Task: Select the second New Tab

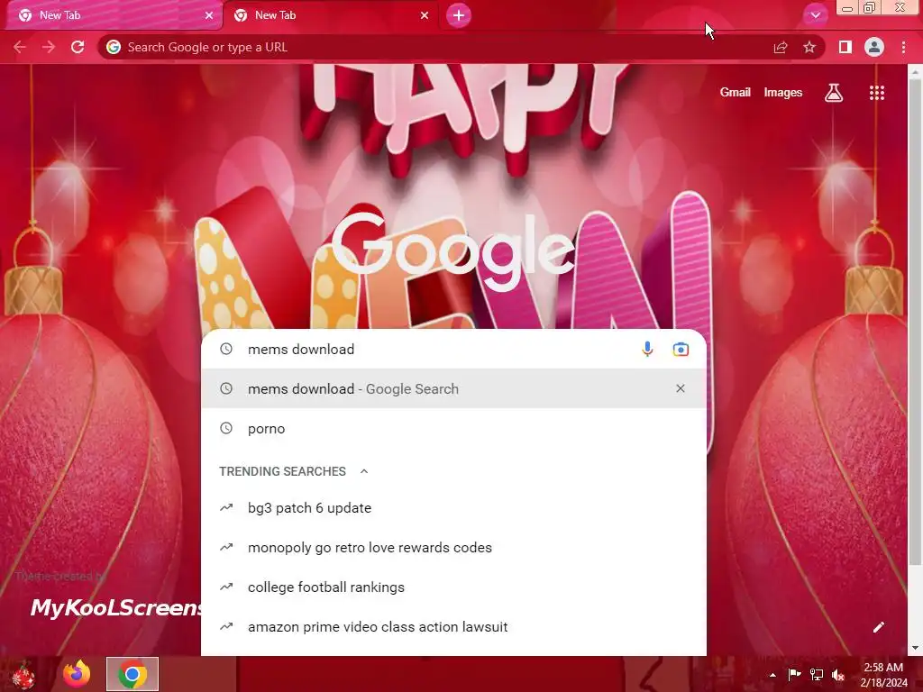Action: [x=330, y=15]
